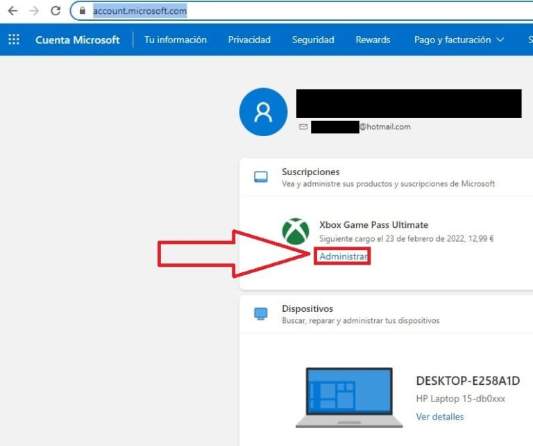This screenshot has width=533, height=446.
Task: Open the Suscripciones heading
Action: coord(311,172)
